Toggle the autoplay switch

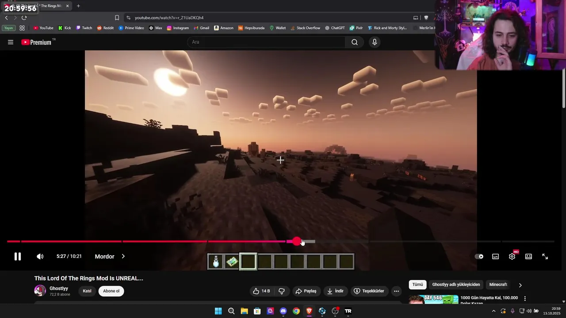tap(479, 257)
